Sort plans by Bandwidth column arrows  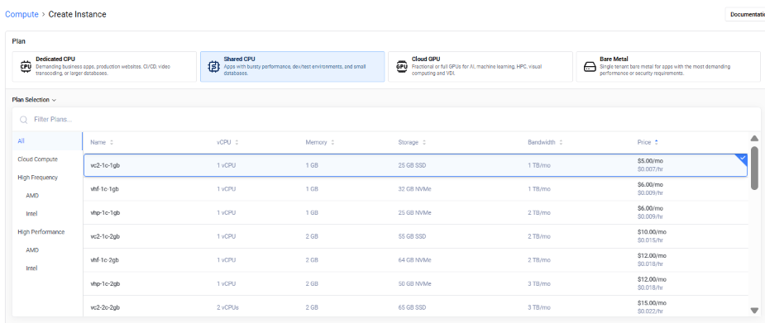point(561,142)
